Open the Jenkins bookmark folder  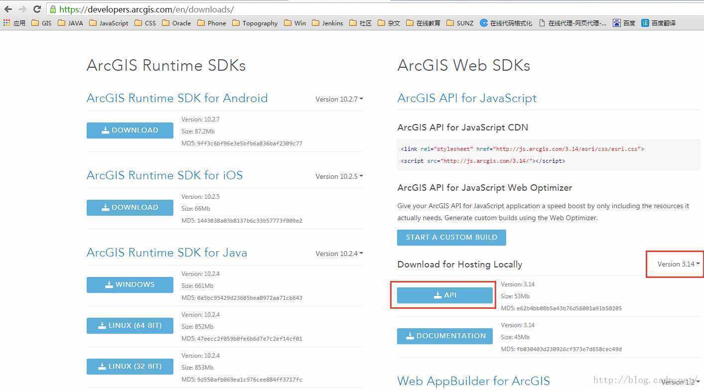point(327,23)
